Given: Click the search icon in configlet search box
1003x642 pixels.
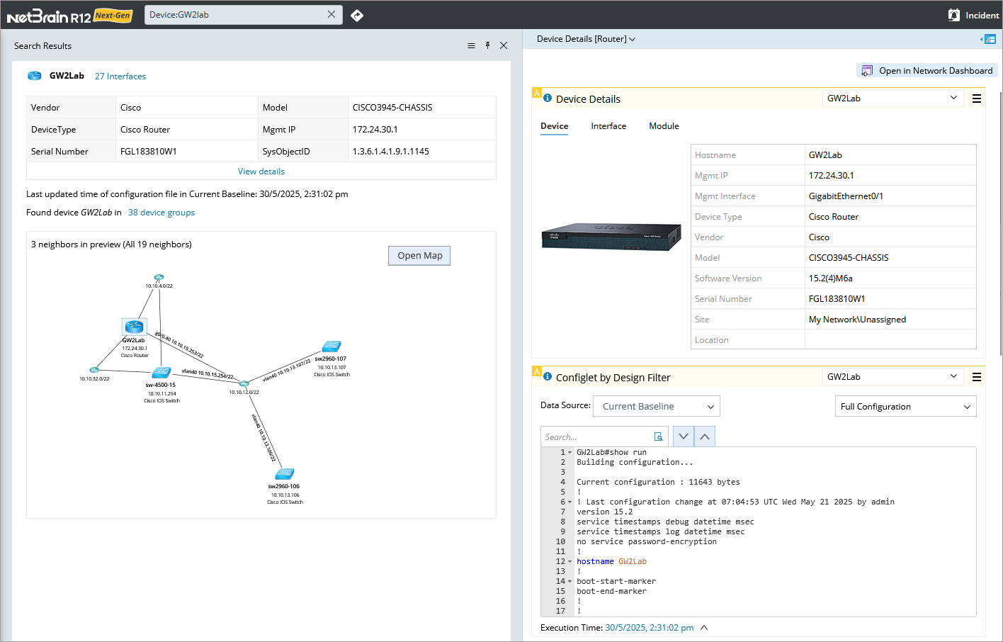Looking at the screenshot, I should coord(658,437).
